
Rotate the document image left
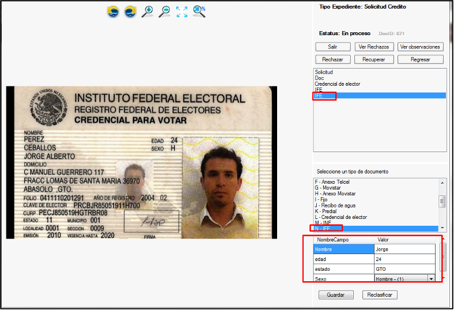[113, 11]
